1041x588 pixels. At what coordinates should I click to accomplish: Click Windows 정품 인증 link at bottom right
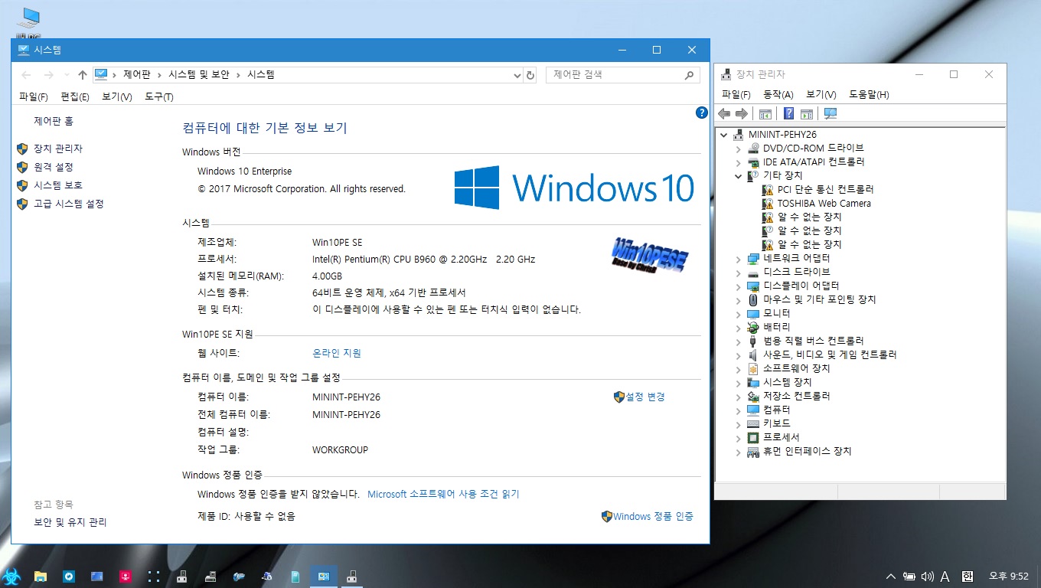point(653,516)
